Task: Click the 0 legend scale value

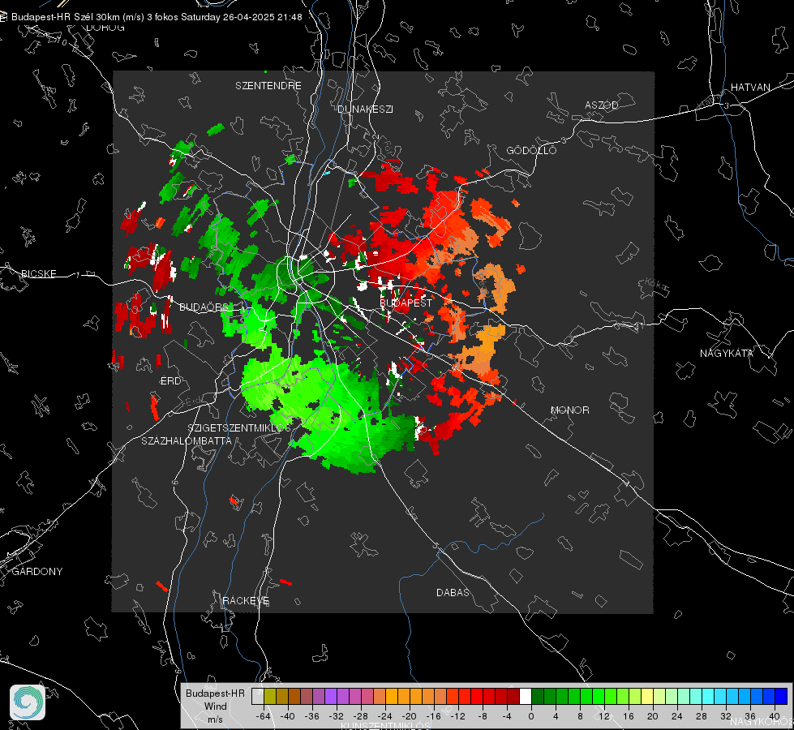Action: click(530, 716)
